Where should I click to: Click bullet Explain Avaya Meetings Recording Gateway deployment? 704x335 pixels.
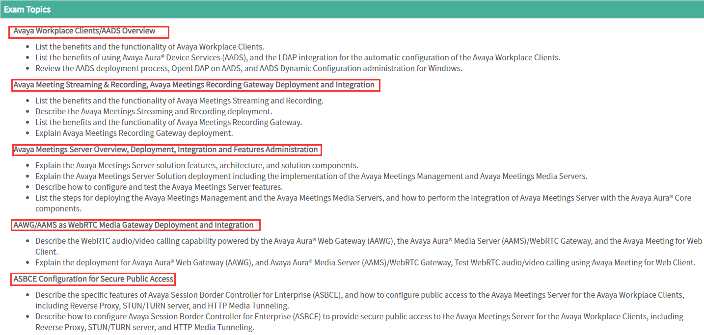(x=134, y=133)
